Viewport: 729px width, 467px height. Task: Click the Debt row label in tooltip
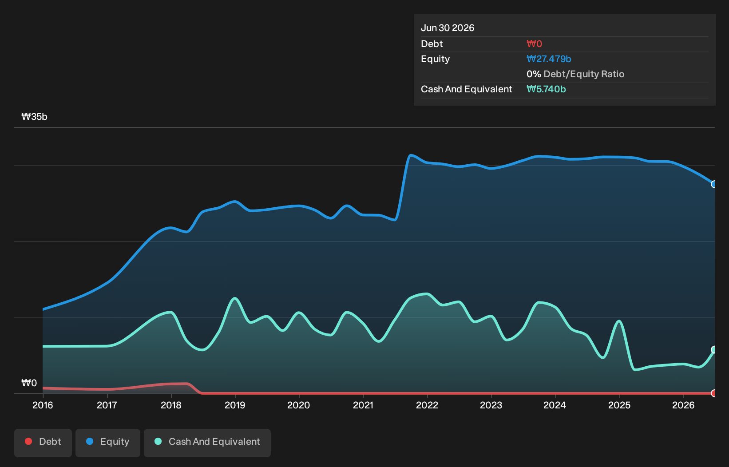click(432, 44)
